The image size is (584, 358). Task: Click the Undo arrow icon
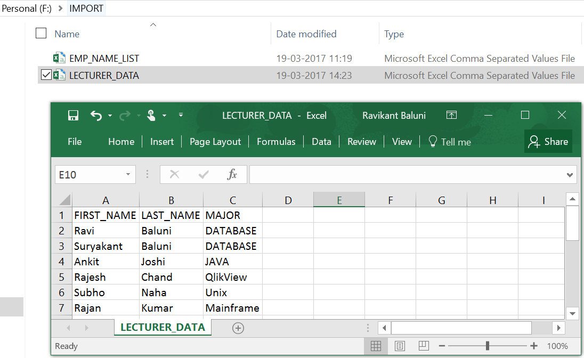(96, 116)
